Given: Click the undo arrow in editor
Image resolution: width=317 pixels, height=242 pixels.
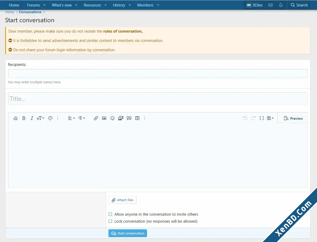Looking at the screenshot, I should 245,118.
